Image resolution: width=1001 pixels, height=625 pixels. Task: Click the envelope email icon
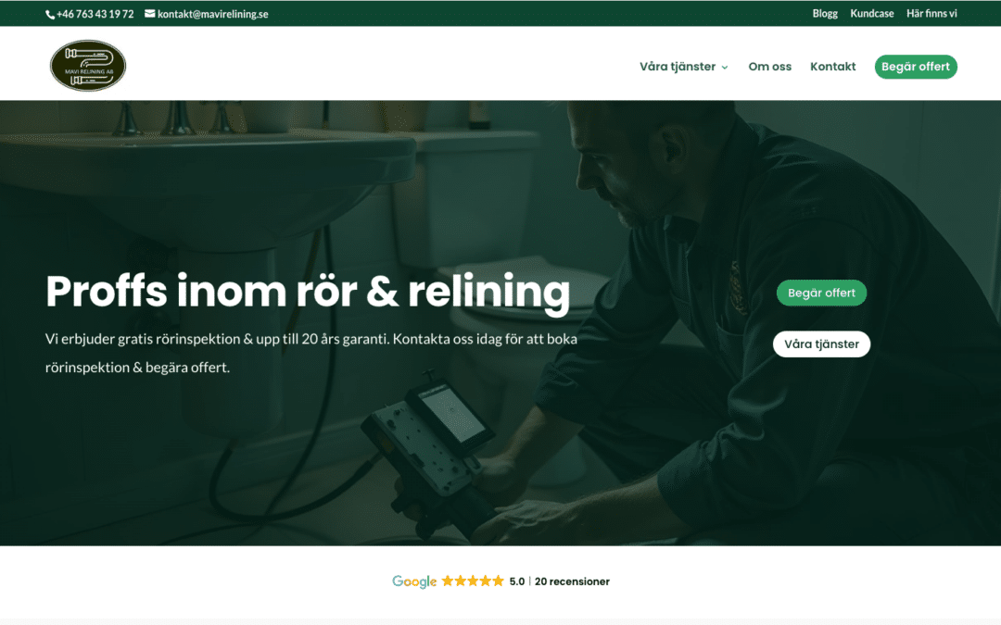tap(149, 13)
